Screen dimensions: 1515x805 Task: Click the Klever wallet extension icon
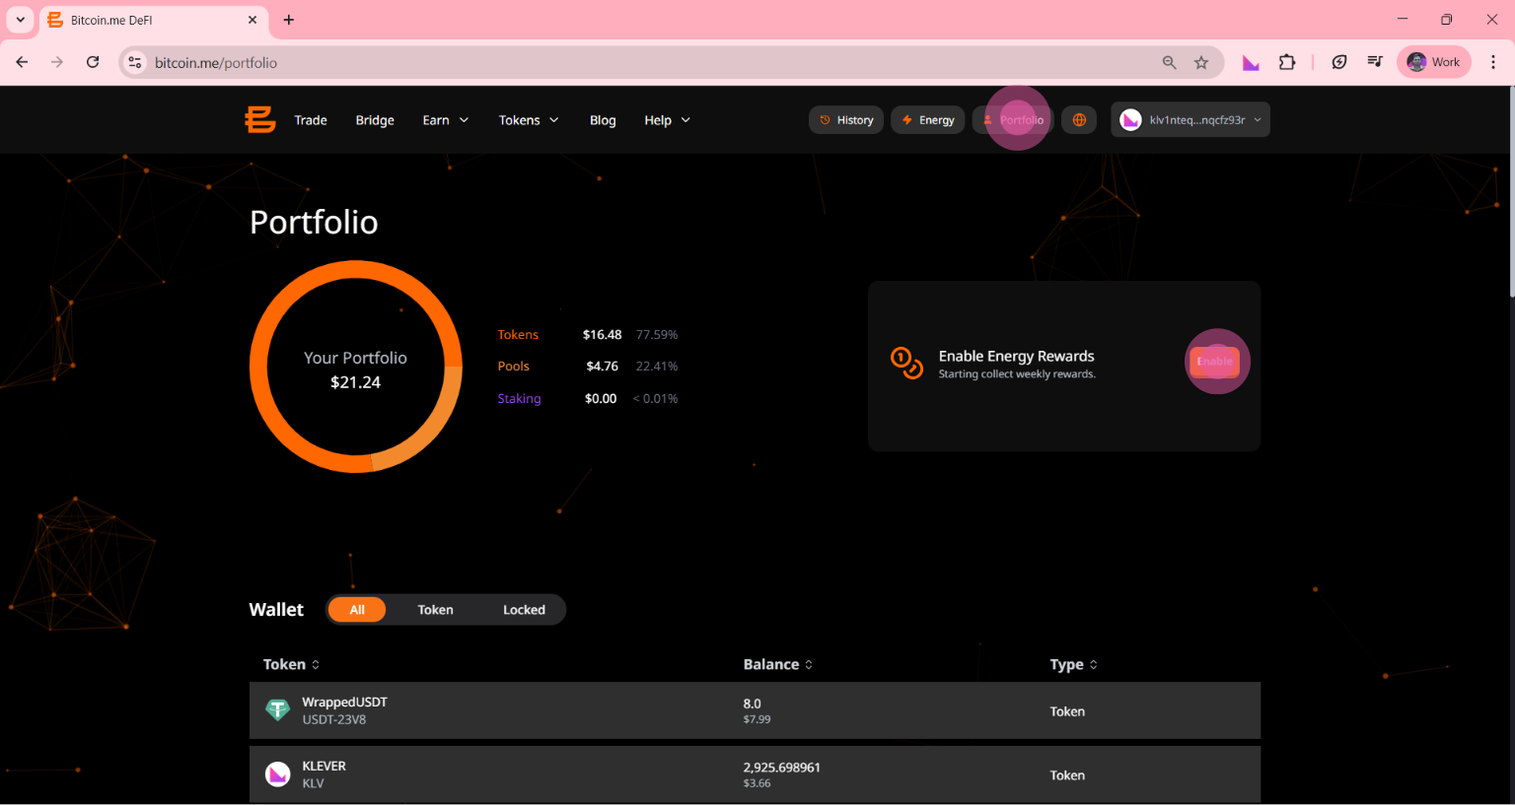(1251, 63)
